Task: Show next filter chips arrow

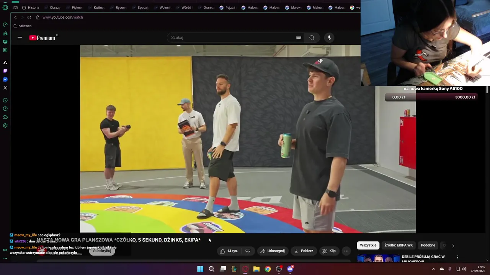Action: 453,246
